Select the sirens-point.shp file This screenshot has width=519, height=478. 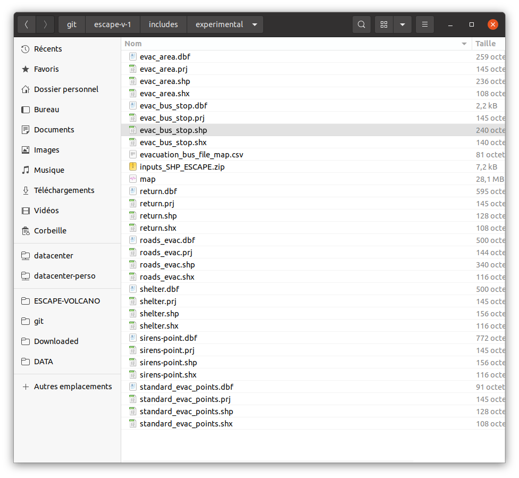[x=168, y=363]
